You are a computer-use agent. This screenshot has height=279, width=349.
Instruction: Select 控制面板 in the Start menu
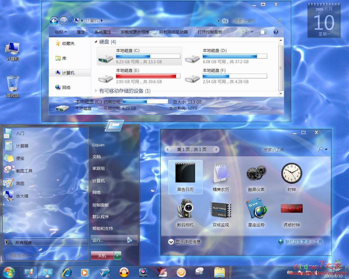tap(101, 205)
